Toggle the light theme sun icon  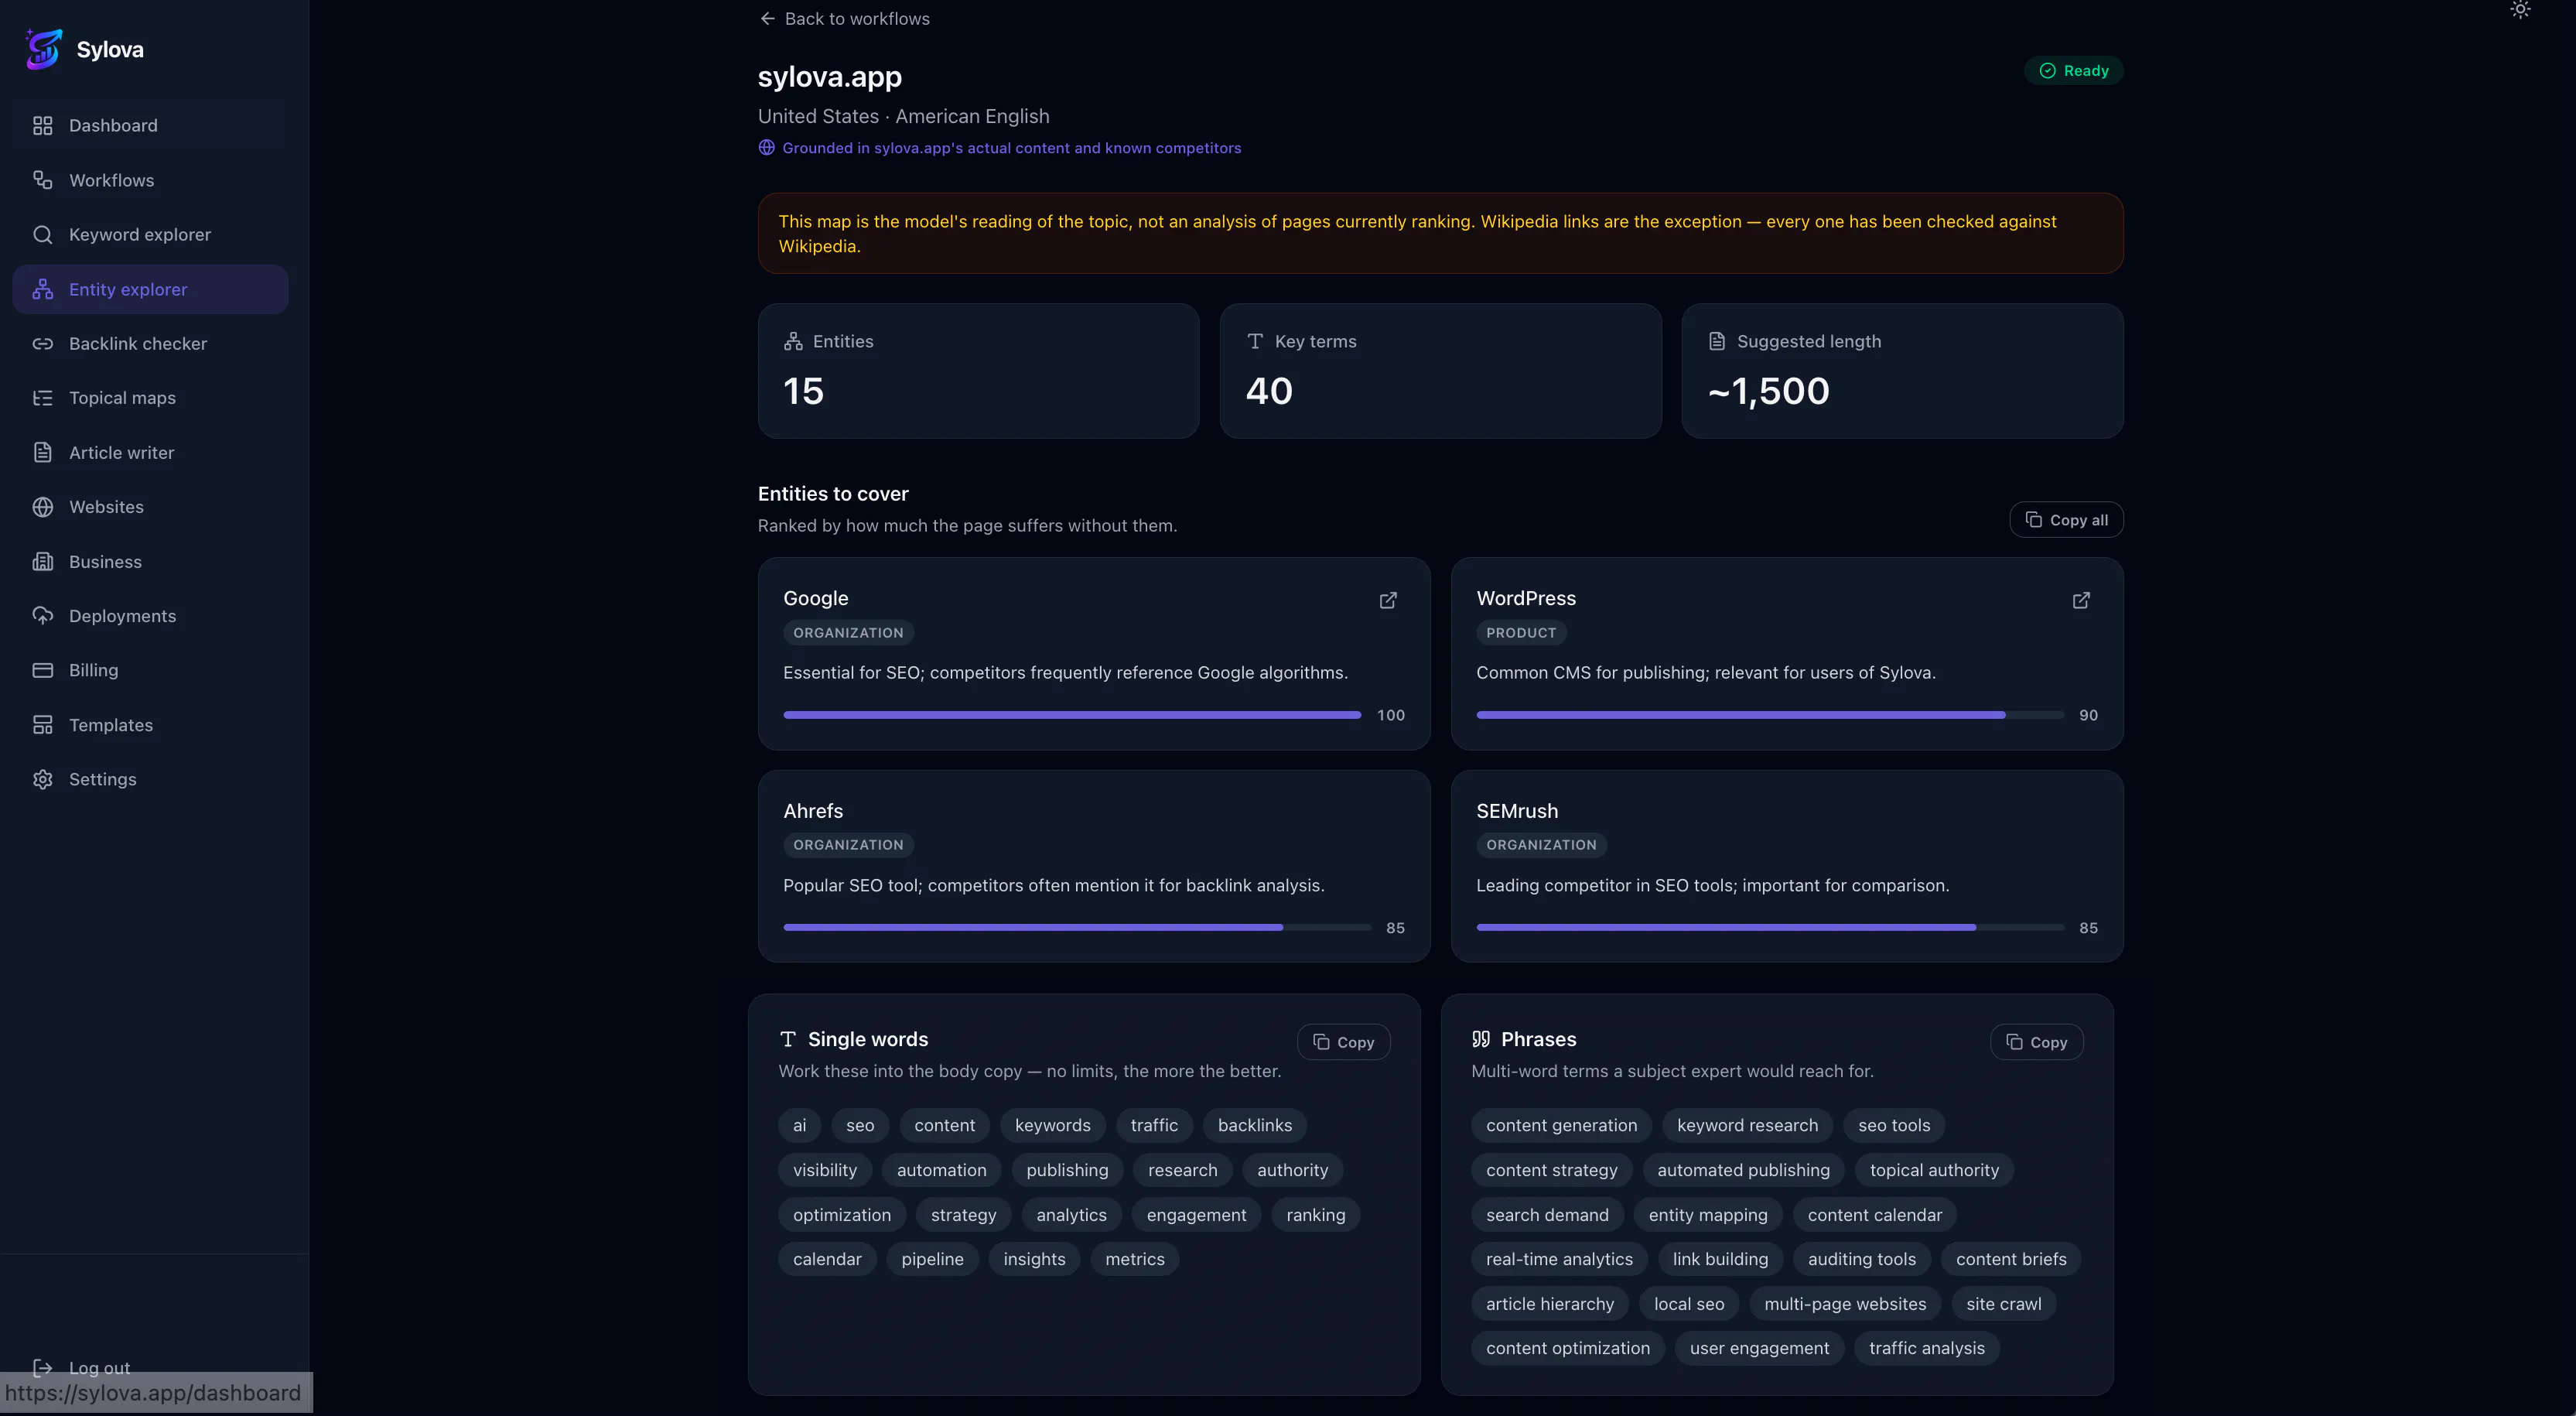point(2520,10)
